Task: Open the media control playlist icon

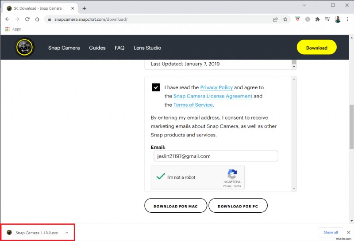Action: point(327,19)
